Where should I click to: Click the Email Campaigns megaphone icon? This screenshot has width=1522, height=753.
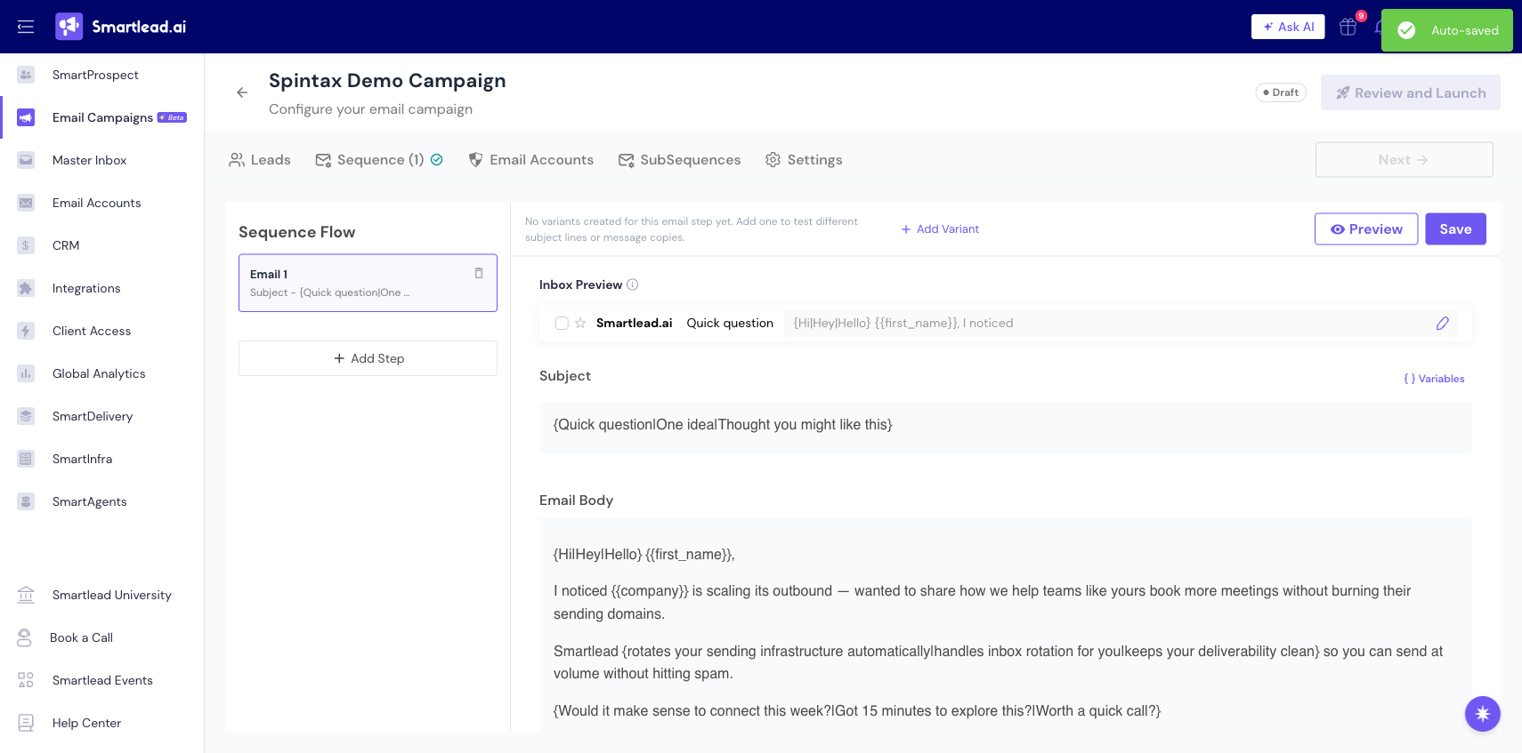point(26,117)
